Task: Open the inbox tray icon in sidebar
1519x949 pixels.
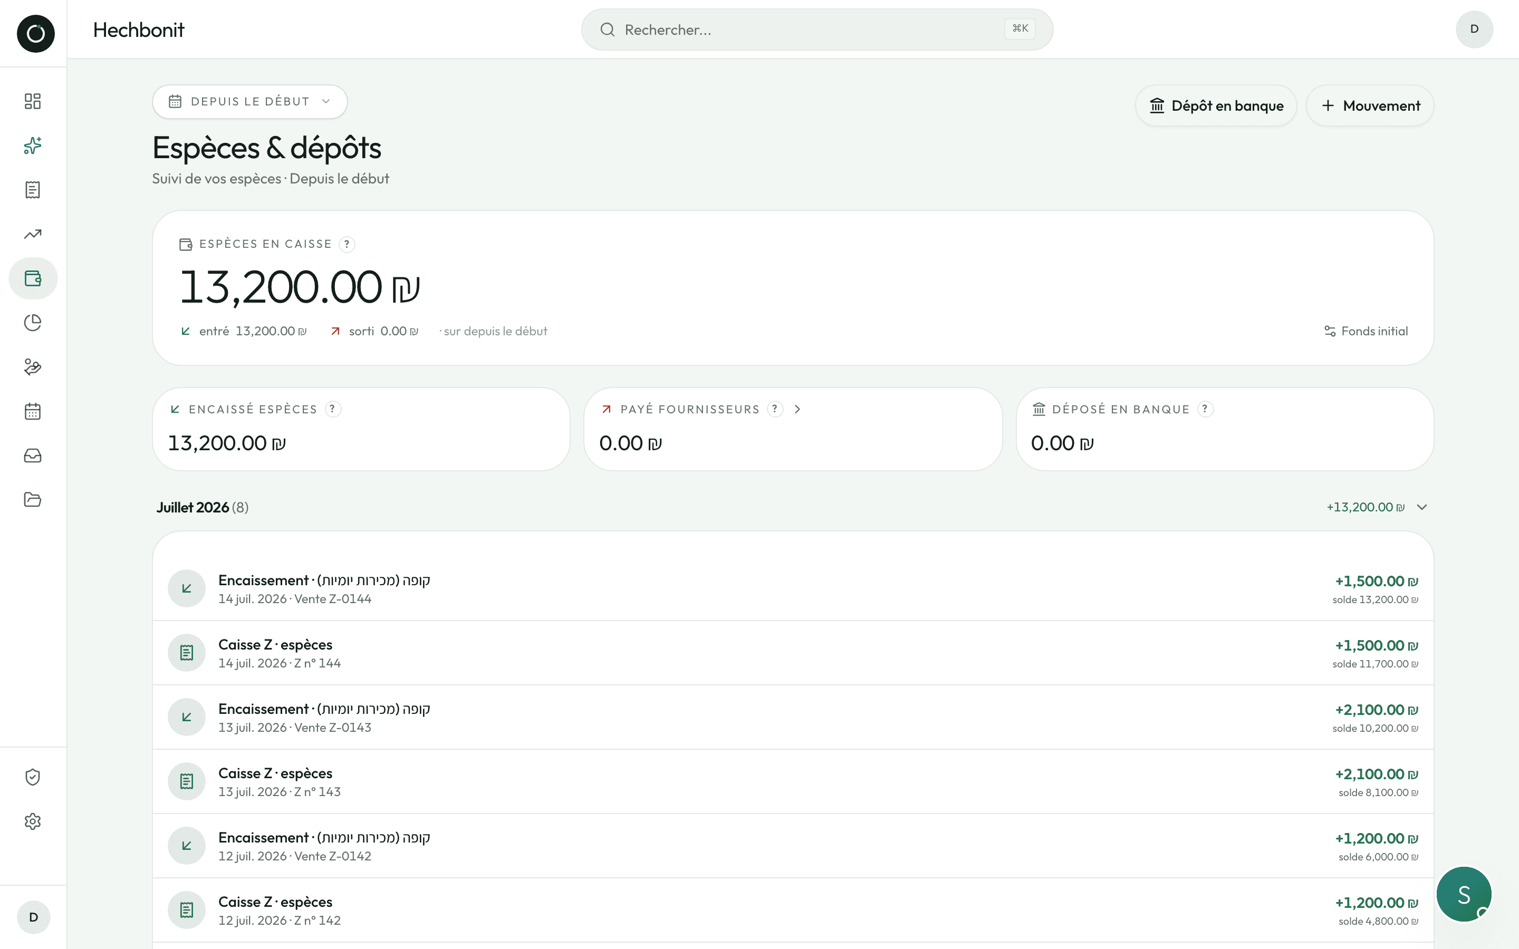Action: pyautogui.click(x=33, y=456)
